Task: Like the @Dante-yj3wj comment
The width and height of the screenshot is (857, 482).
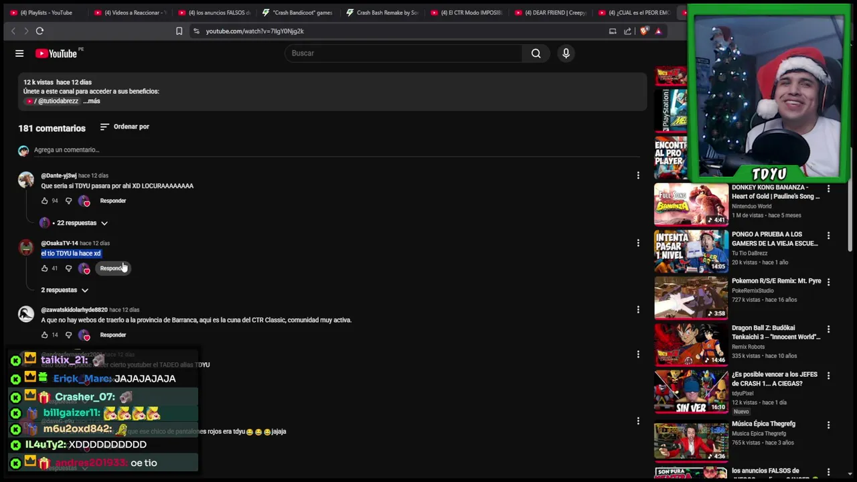Action: [45, 201]
